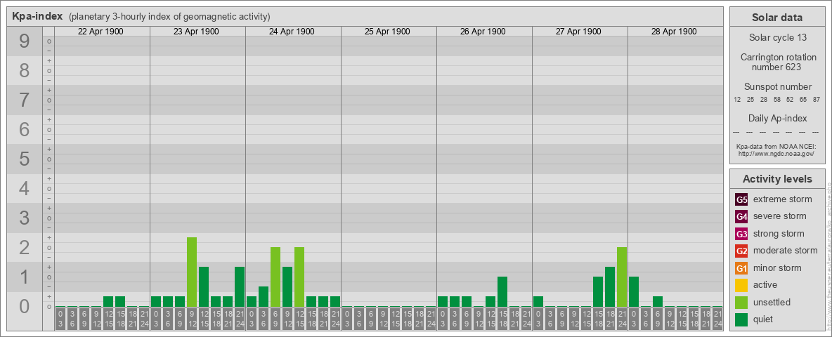Click the 'Carrington rotation number 623' text
Image resolution: width=832 pixels, height=337 pixels.
[777, 62]
